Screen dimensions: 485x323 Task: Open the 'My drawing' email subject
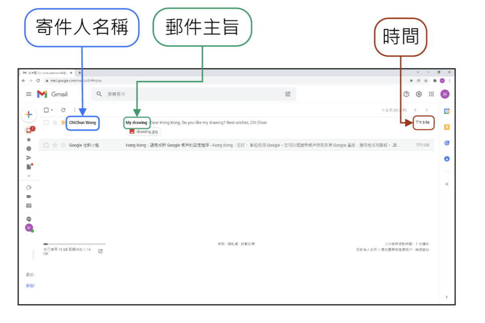tap(136, 123)
